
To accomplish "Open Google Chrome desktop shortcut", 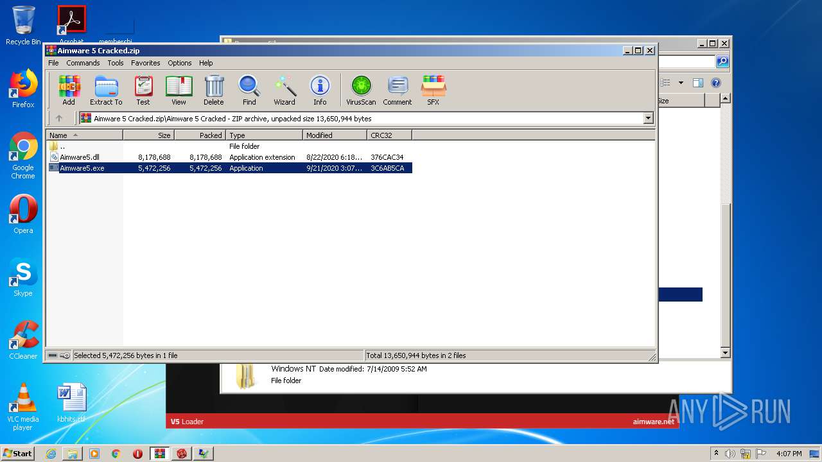I will (x=23, y=156).
